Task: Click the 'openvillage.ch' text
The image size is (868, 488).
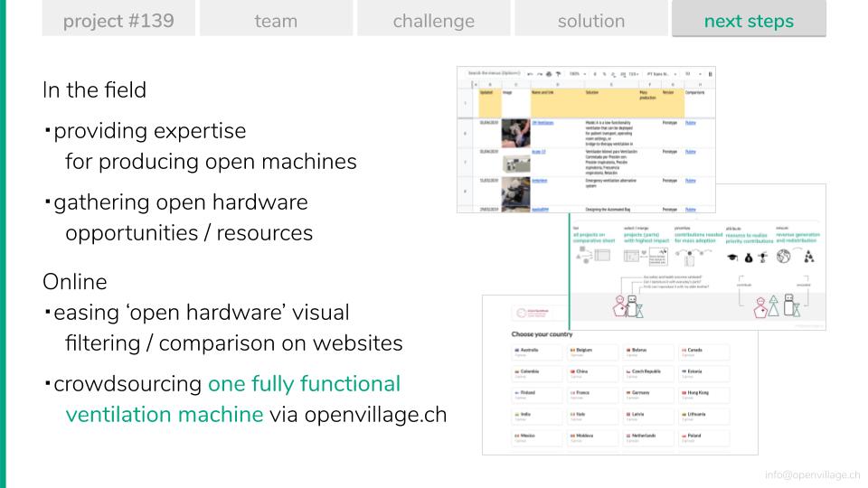Action: click(375, 415)
